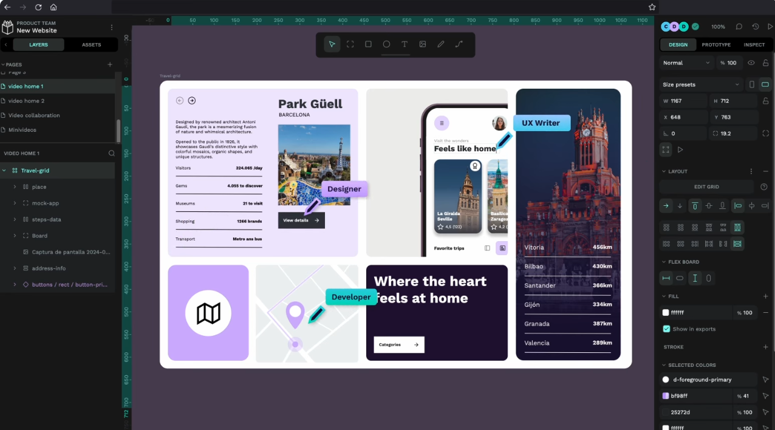Viewport: 775px width, 430px height.
Task: Open the Video collaboration page
Action: click(x=34, y=115)
